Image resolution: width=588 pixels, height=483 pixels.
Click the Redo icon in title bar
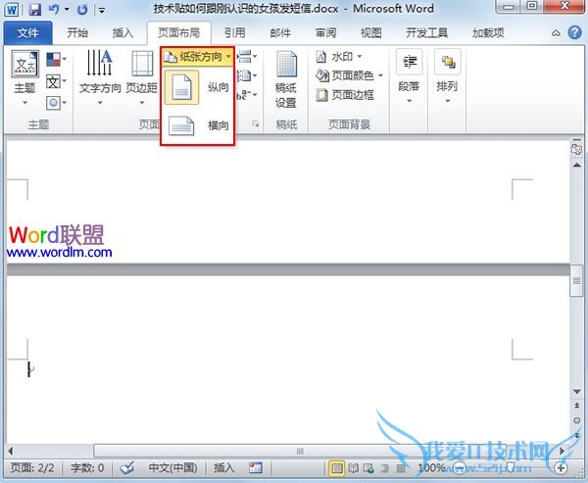pos(82,10)
